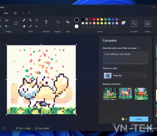
Task: Select the Magnifier zoom tool
Action: point(36,26)
